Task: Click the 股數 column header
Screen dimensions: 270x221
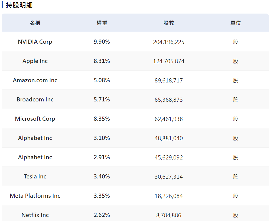Action: pyautogui.click(x=169, y=23)
